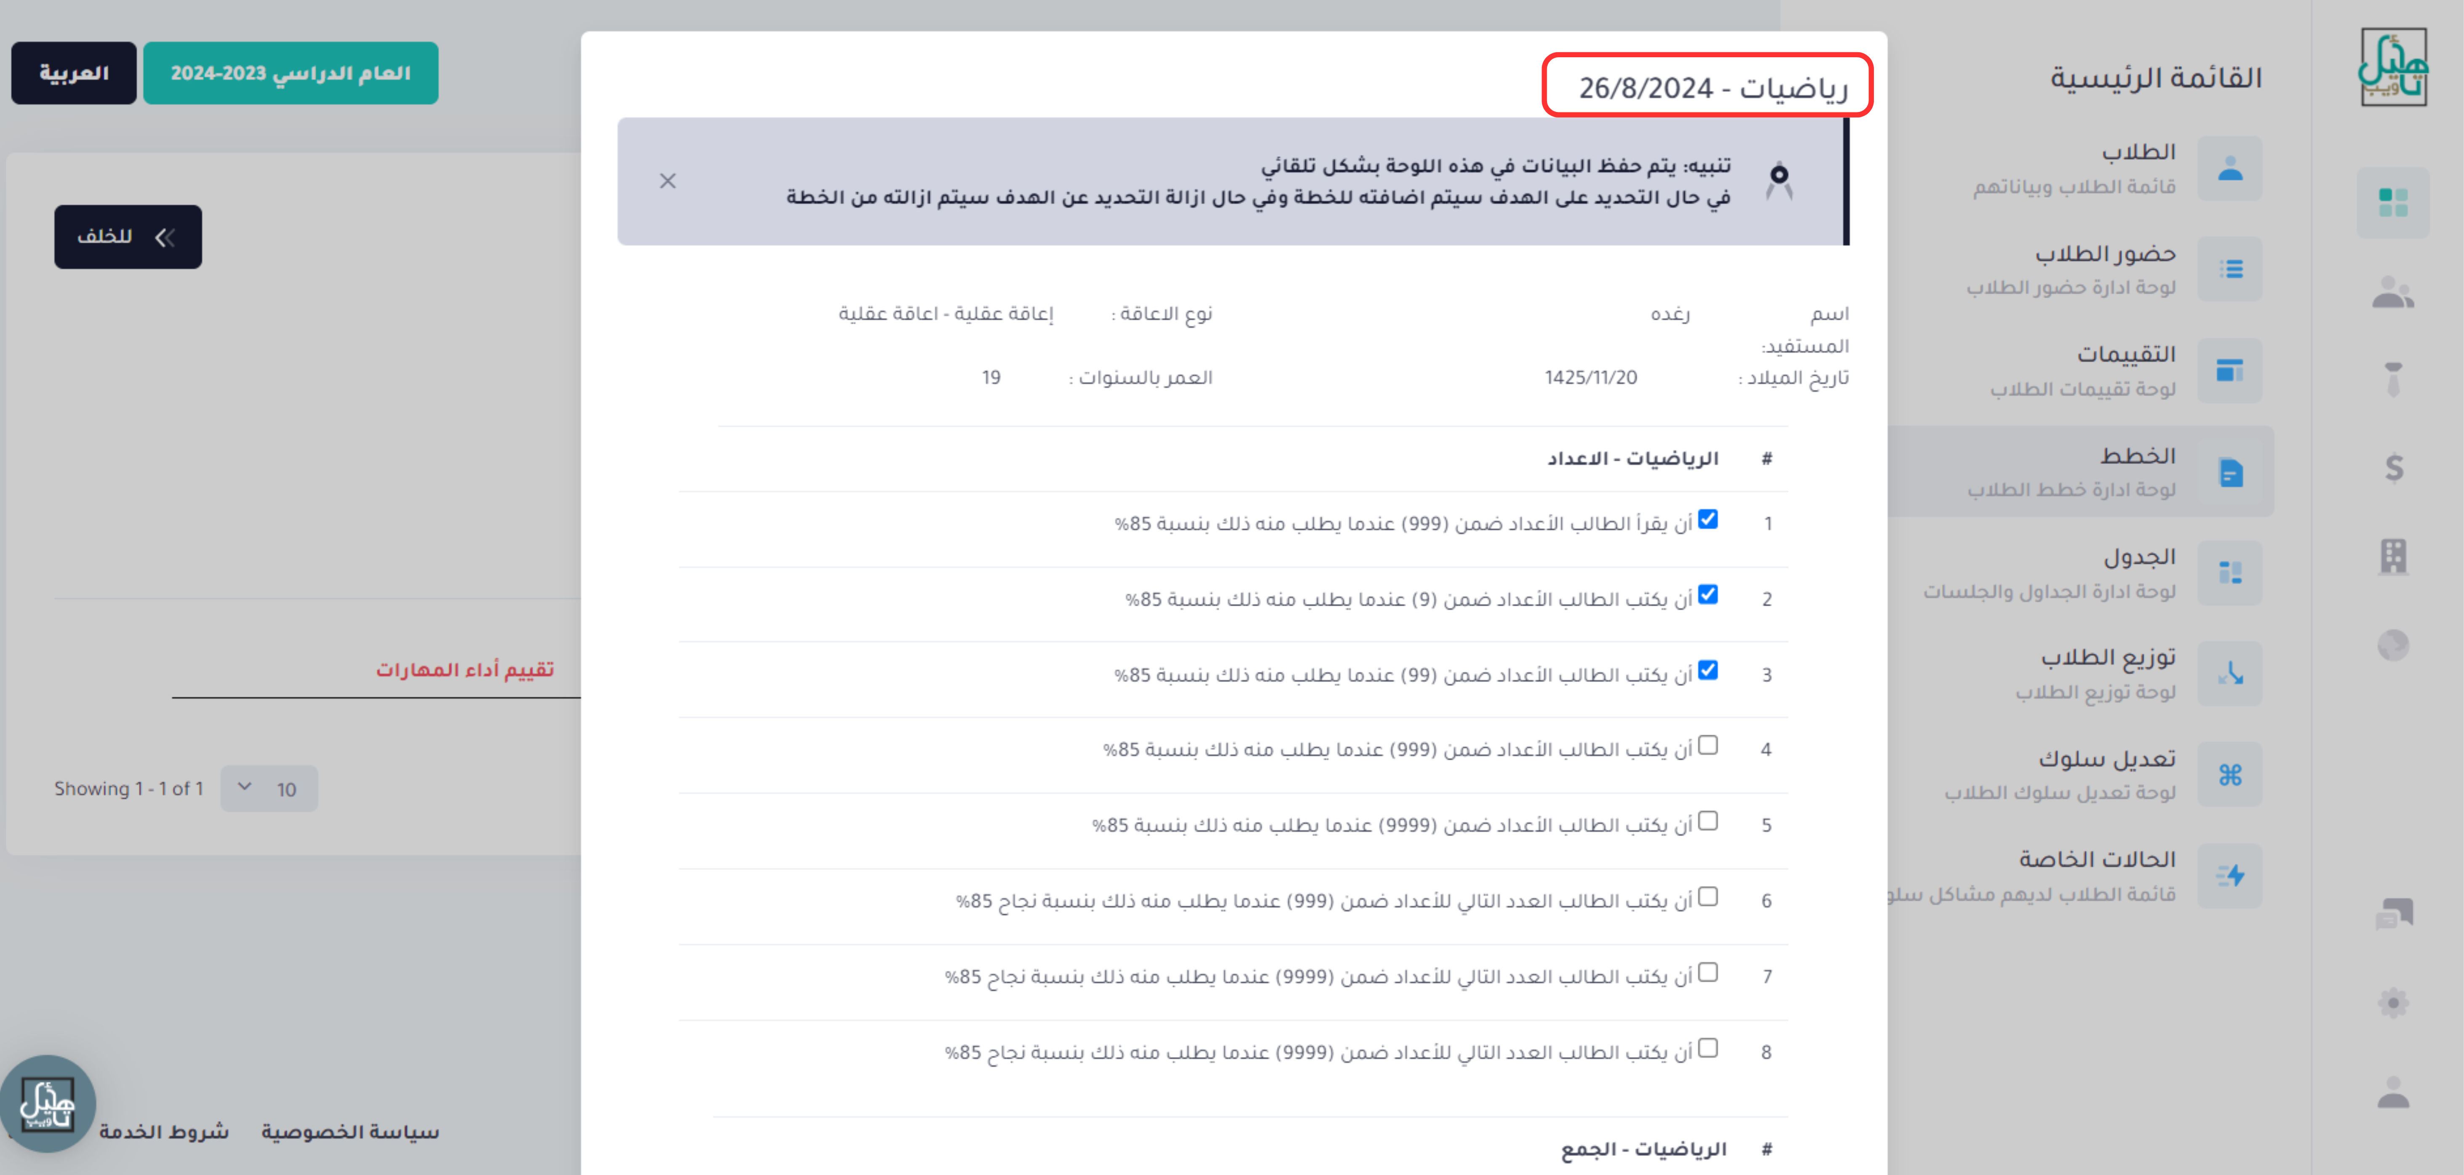This screenshot has width=2464, height=1175.
Task: Open the users group icon in rail
Action: coord(2392,293)
